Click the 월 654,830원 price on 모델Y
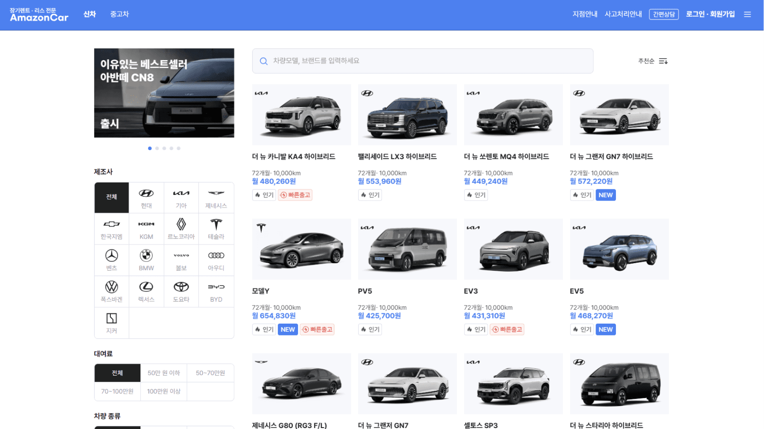This screenshot has width=764, height=429. [274, 316]
